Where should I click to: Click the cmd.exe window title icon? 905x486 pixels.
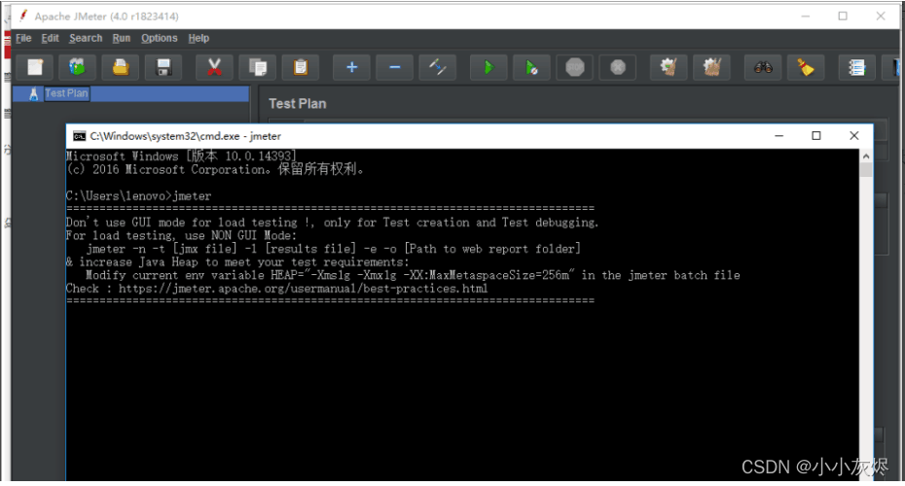pos(80,136)
